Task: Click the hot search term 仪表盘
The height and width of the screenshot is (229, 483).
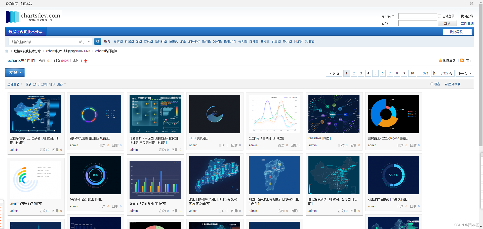Action: pyautogui.click(x=173, y=41)
